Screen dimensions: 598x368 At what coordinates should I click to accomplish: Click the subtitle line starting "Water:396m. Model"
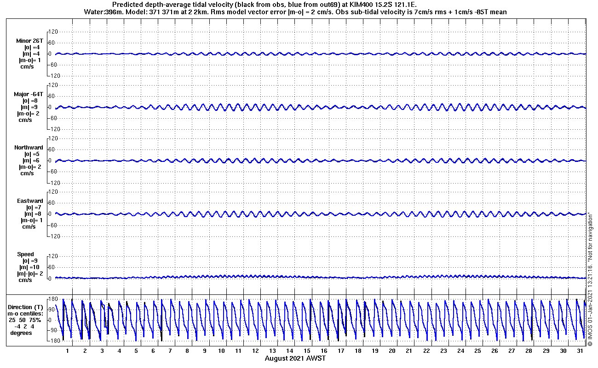[295, 12]
